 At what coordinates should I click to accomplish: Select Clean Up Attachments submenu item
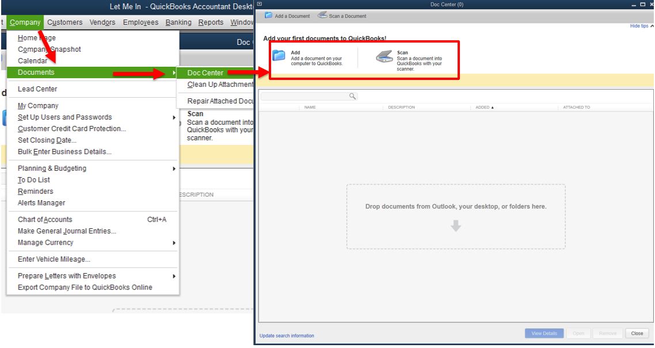tap(220, 85)
